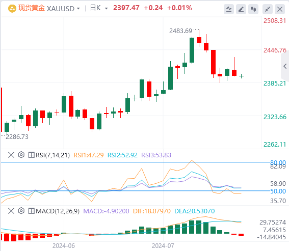The image size is (289, 251).
Task: Click the RSI 35.70 axis label
Action: [278, 201]
